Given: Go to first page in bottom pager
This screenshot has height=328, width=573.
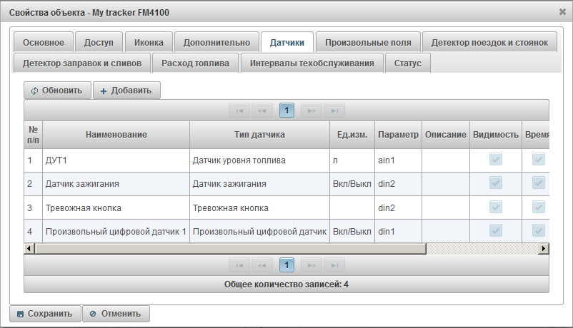Looking at the screenshot, I should click(x=239, y=265).
